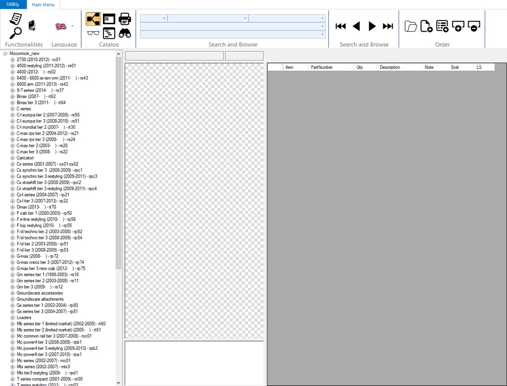This screenshot has width=507, height=386.
Task: Select "Cx series (2001-2007) - cx01-cx02"
Action: point(48,164)
